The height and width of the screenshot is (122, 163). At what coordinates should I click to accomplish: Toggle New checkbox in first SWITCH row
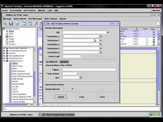pyautogui.click(x=147, y=36)
